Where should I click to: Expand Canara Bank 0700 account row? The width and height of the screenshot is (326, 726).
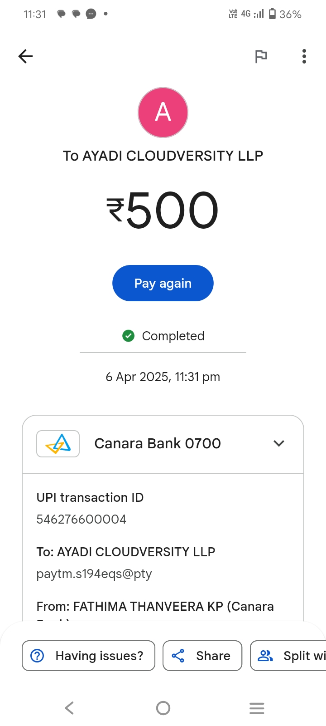tap(158, 443)
